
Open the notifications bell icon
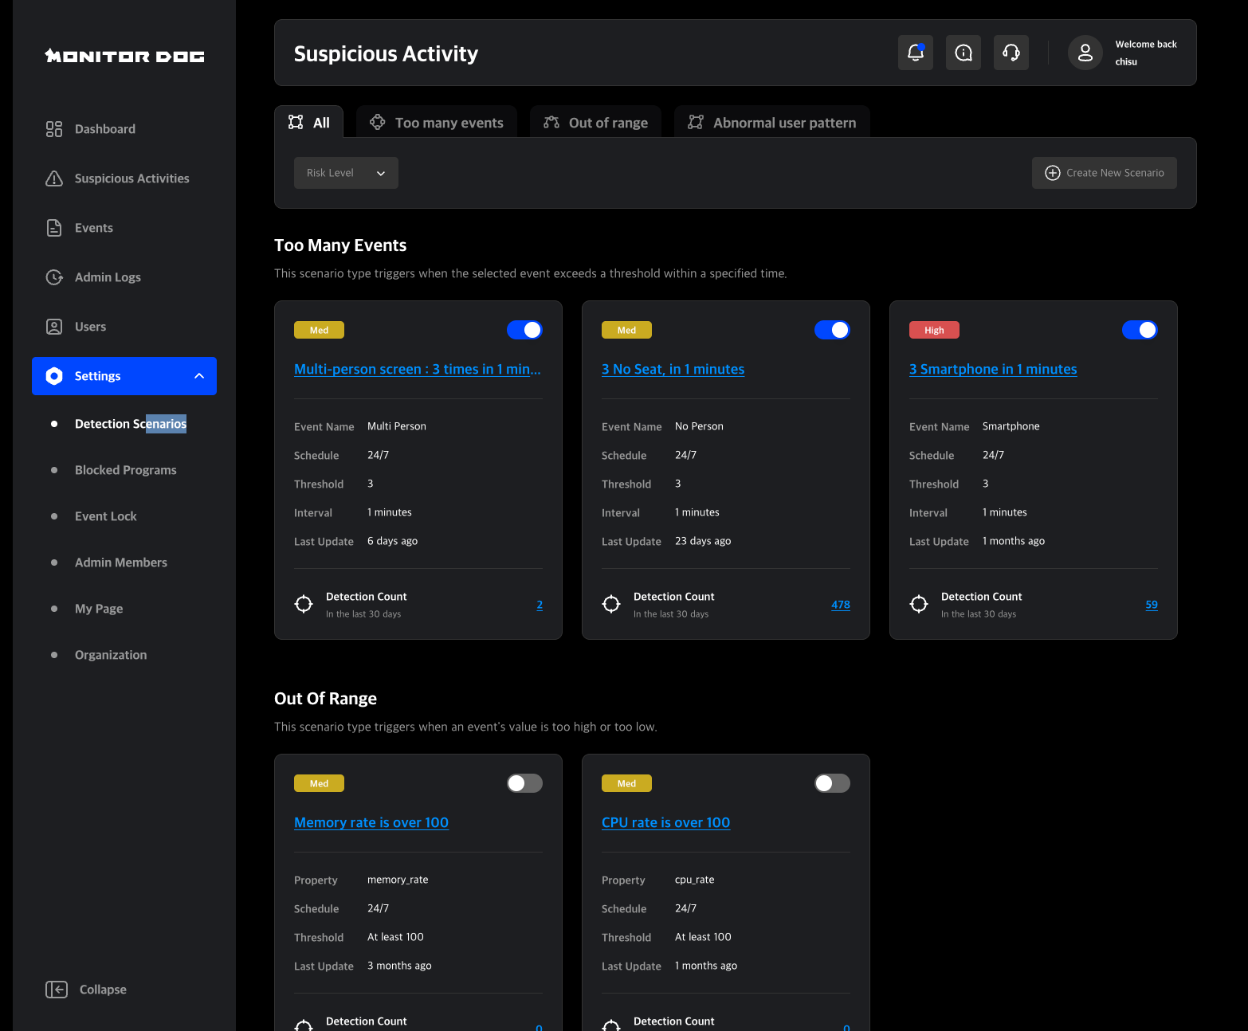[915, 53]
